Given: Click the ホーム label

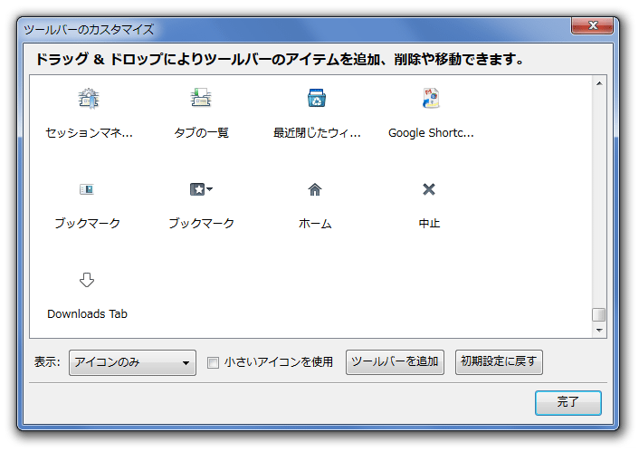Looking at the screenshot, I should [315, 224].
